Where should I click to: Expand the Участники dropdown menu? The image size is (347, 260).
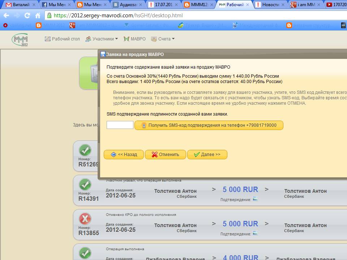coord(102,39)
